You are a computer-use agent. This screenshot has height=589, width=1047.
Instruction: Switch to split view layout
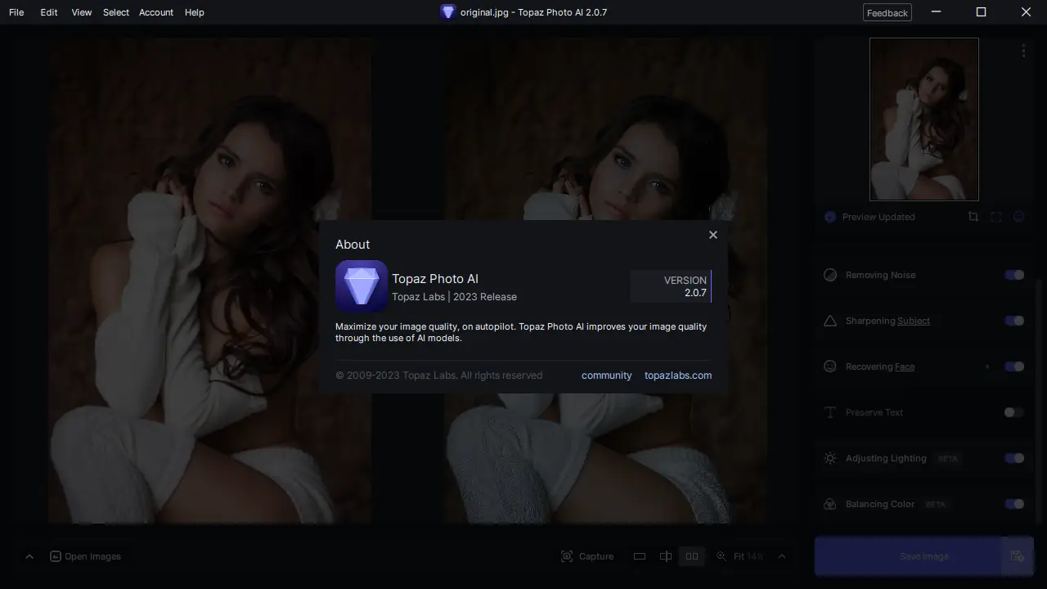[666, 556]
